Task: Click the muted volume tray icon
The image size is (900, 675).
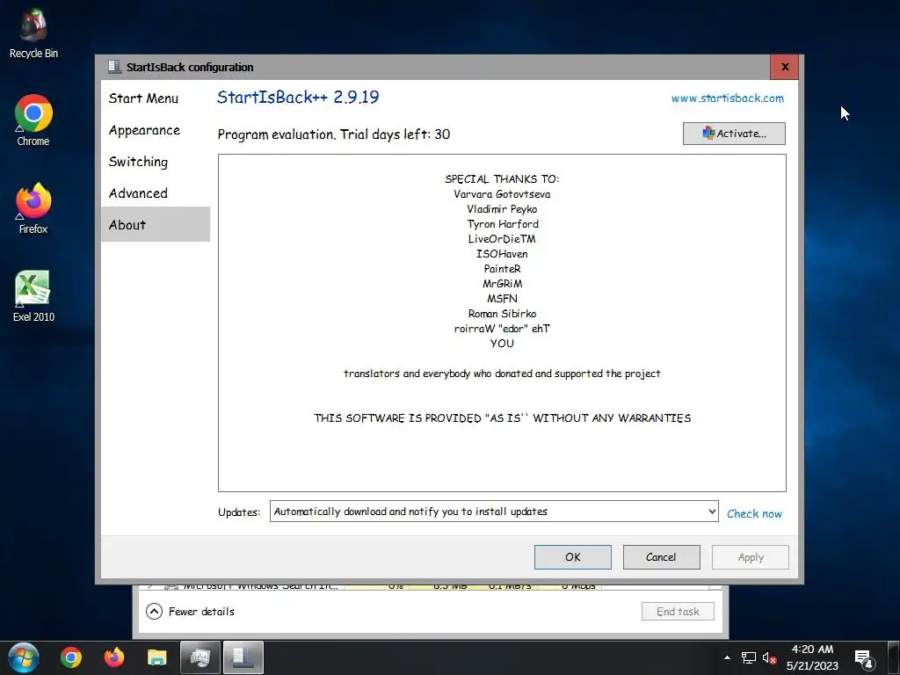Action: tap(769, 657)
